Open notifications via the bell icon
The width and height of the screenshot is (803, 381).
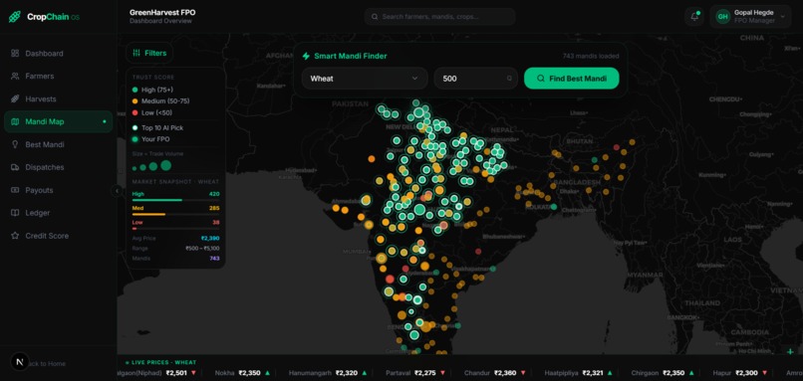click(694, 17)
